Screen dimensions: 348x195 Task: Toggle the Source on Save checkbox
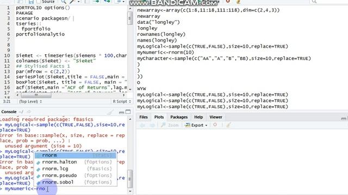(x=39, y=2)
